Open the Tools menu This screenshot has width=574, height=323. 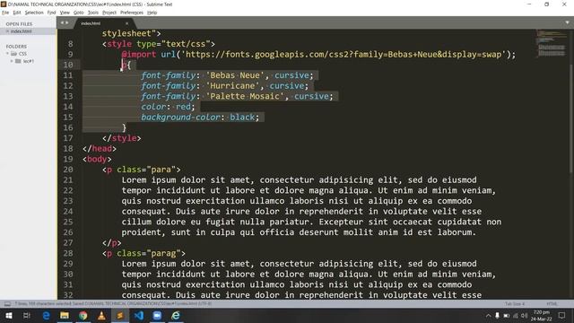coord(93,13)
